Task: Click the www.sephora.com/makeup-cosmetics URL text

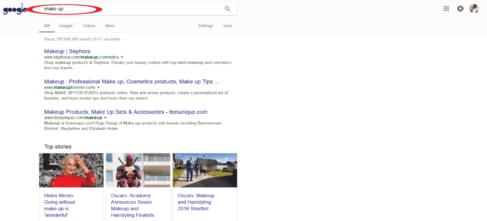Action: coord(81,57)
